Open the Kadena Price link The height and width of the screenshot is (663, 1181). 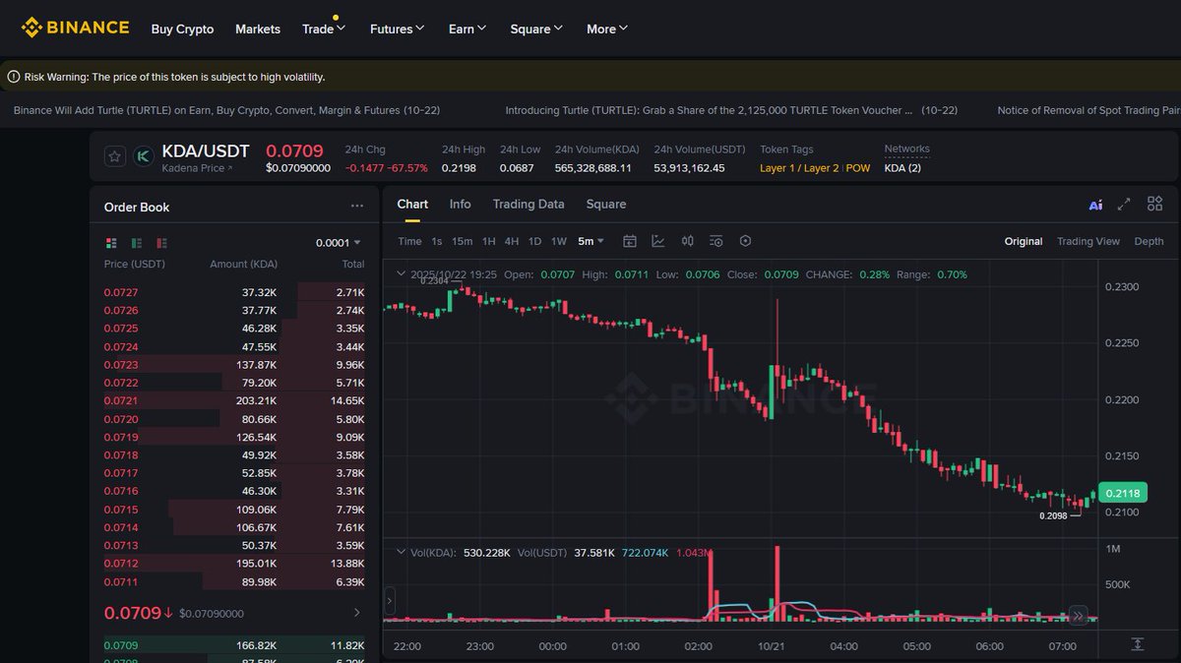(x=198, y=168)
